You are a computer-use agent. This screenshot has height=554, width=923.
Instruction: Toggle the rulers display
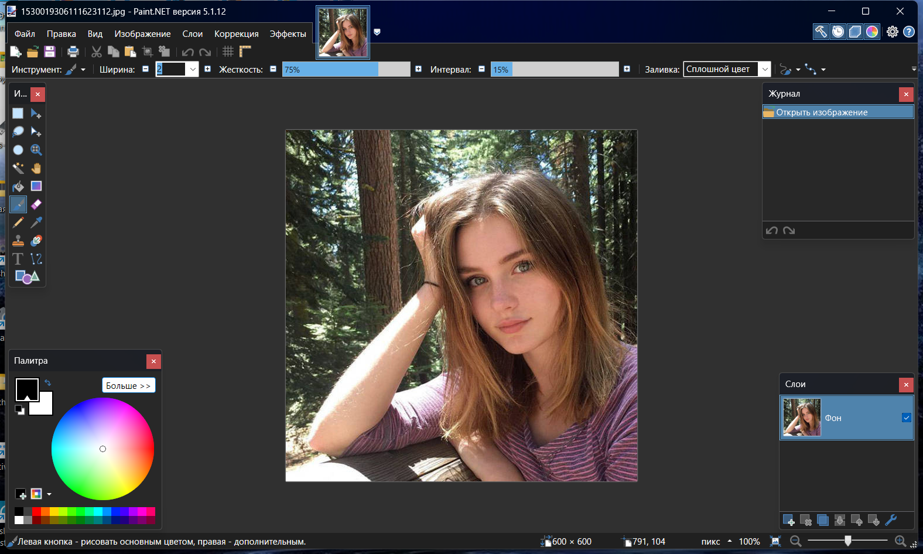click(245, 52)
